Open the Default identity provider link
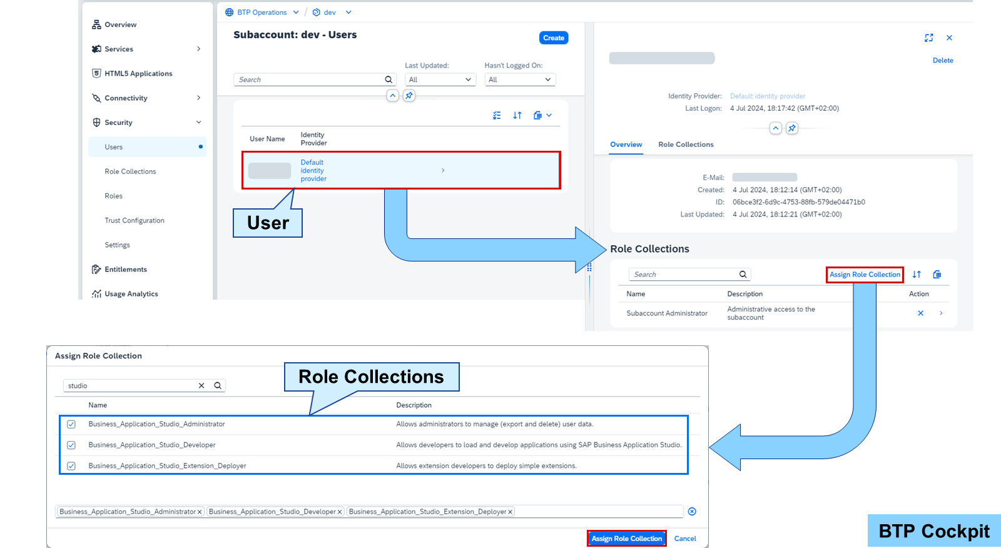 (x=313, y=170)
